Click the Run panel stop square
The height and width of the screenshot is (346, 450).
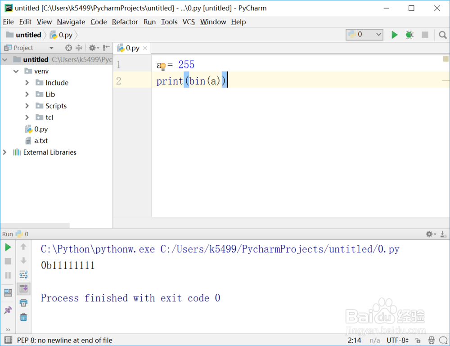coord(8,261)
